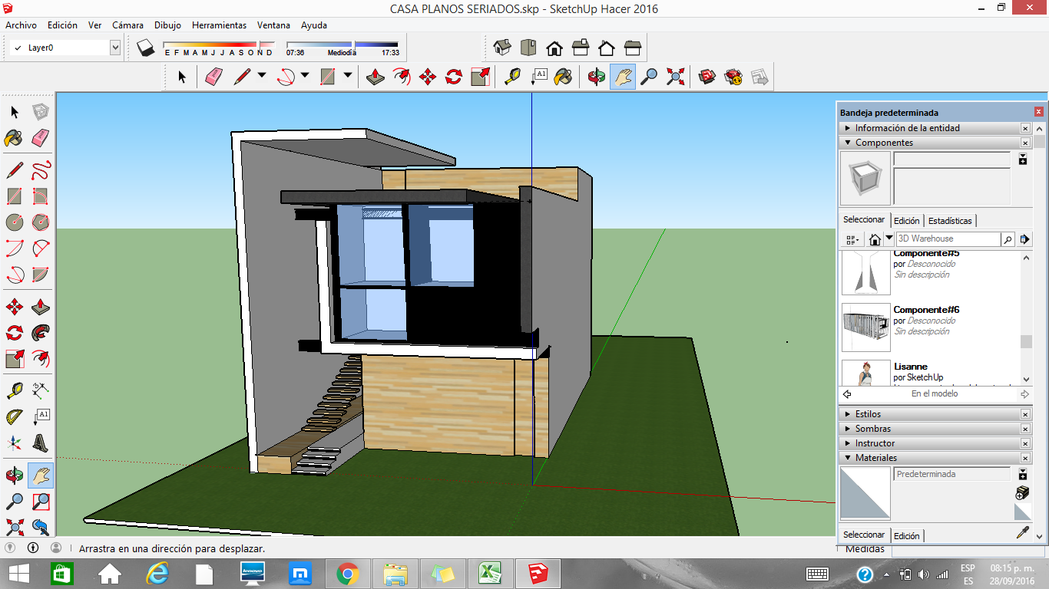
Task: Close the Sombras panel
Action: coord(1025,429)
